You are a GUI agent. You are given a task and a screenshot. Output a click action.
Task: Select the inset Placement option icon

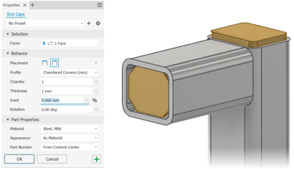[x=55, y=63]
